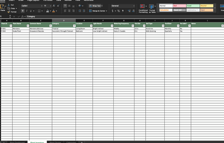224x143 pixels.
Task: Open the Formulas ribbon tab
Action: click(x=48, y=1)
